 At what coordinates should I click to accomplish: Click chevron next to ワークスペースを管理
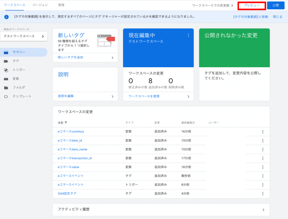(x=188, y=97)
